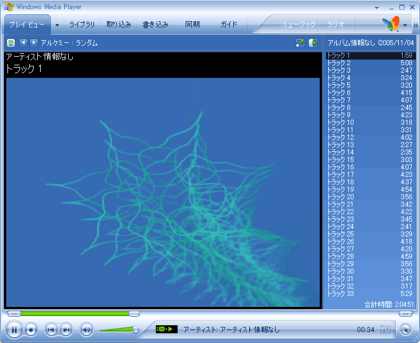Adjust the volume slider knob

point(136,329)
